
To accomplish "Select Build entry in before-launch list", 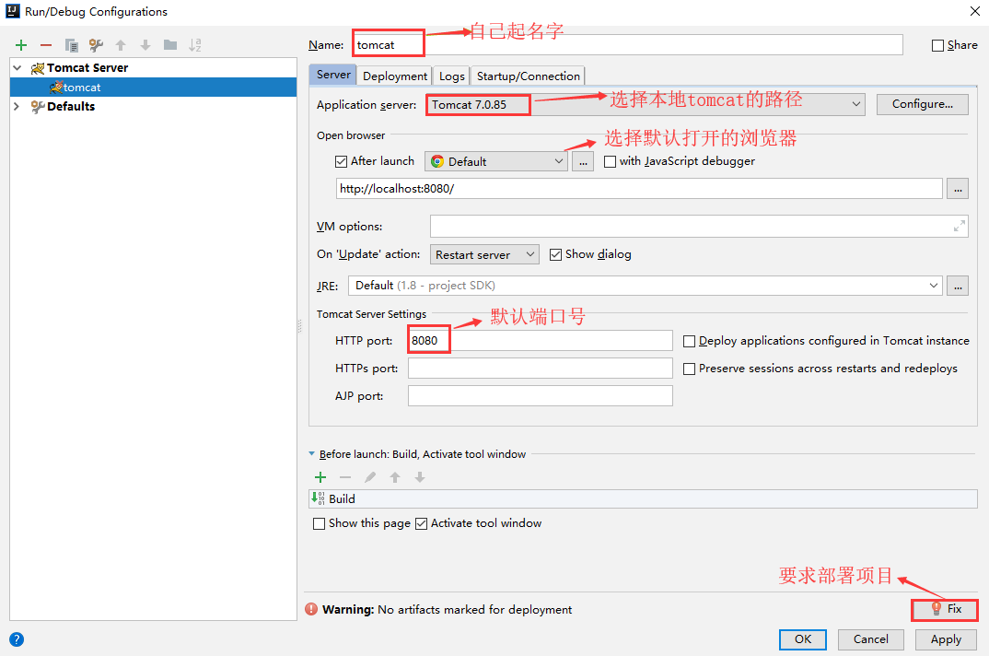I will tap(643, 498).
